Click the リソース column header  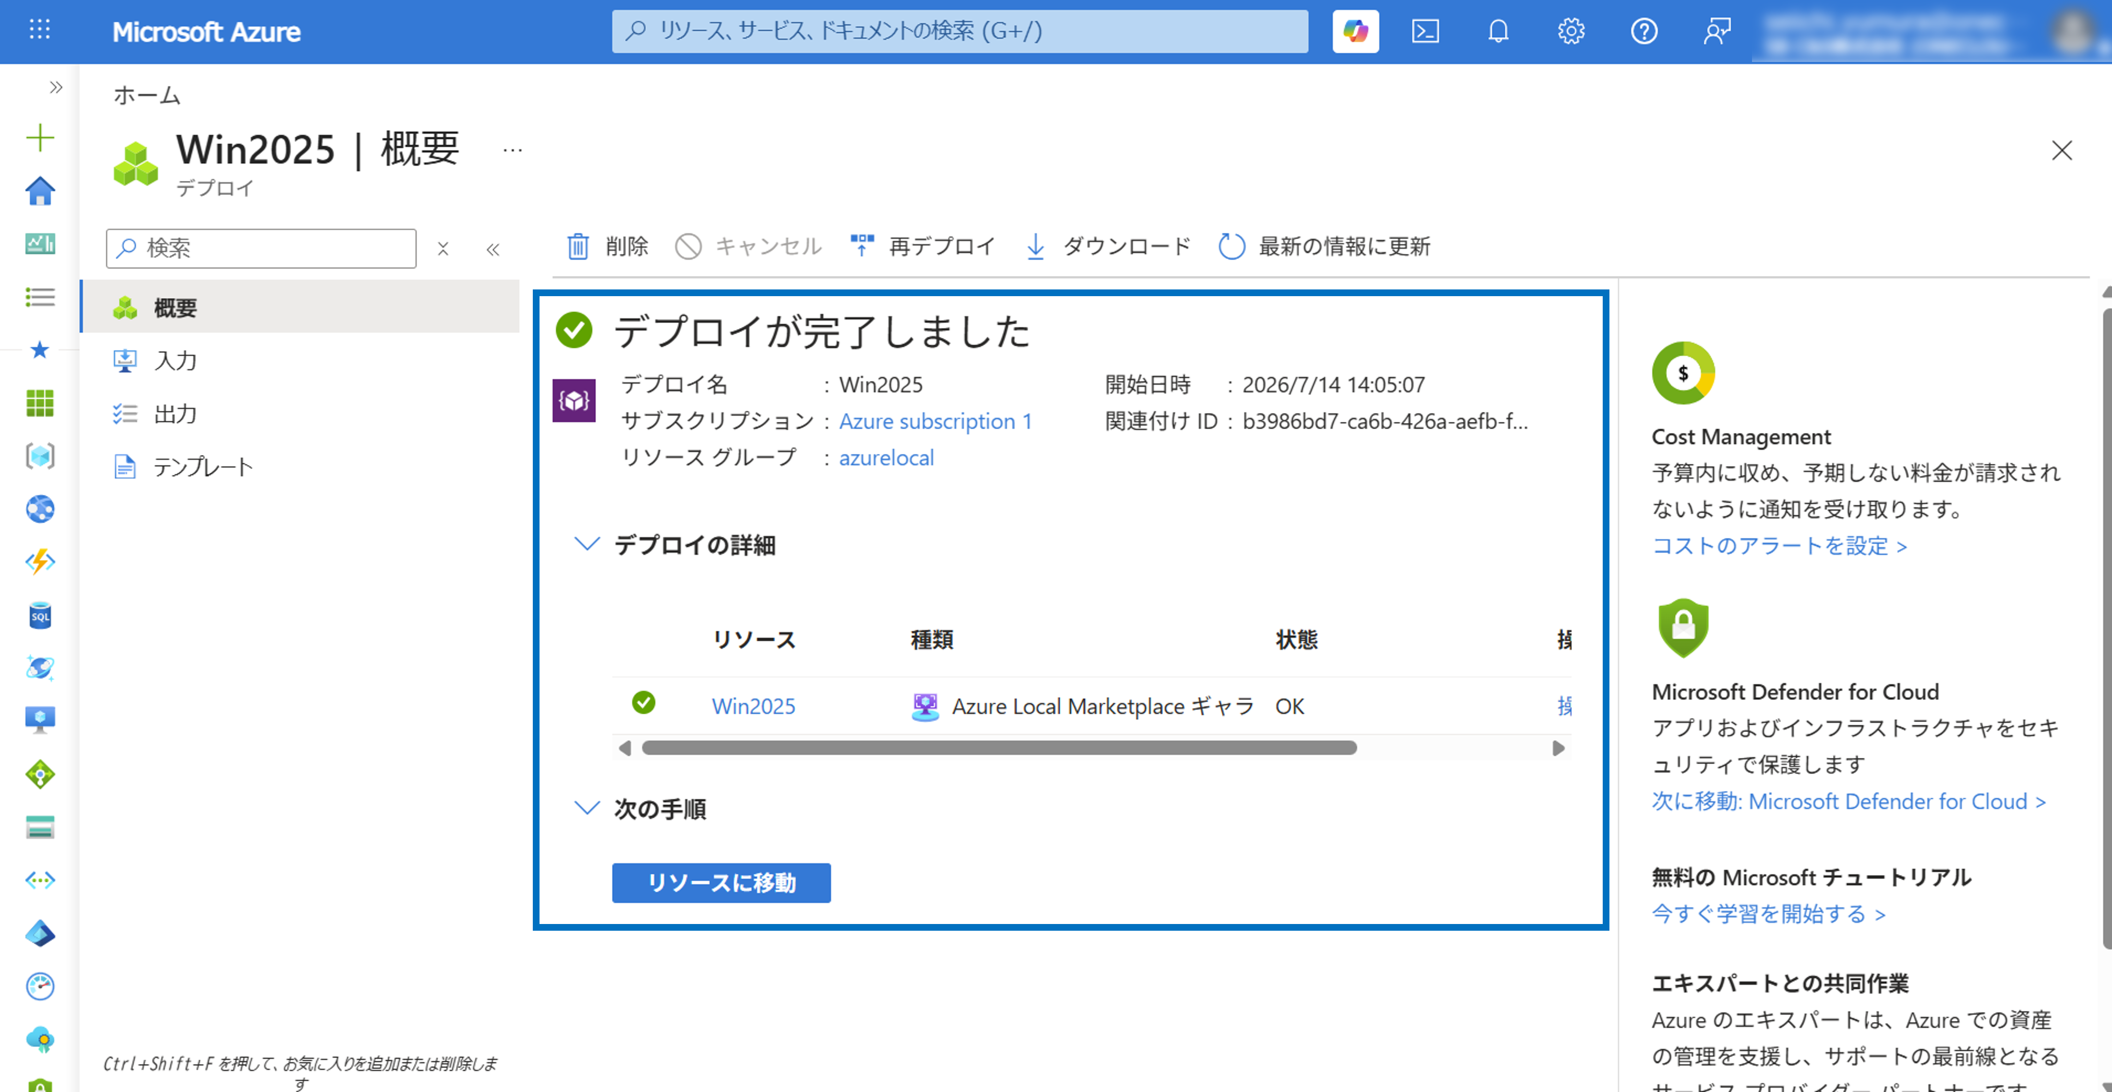754,639
